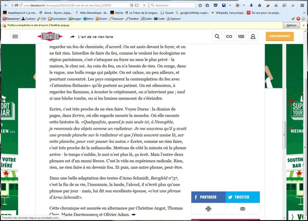
Task: Show site information icon in address bar
Action: click(12, 5)
